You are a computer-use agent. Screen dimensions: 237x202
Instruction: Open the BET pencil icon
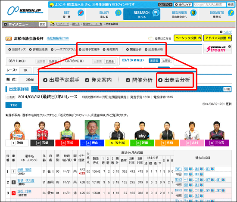81,13
